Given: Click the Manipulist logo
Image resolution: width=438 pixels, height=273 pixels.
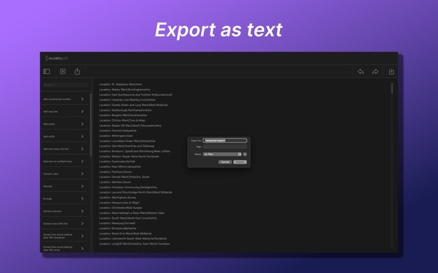Looking at the screenshot, I should pyautogui.click(x=57, y=58).
